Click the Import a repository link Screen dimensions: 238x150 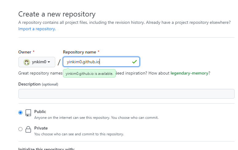pos(37,29)
